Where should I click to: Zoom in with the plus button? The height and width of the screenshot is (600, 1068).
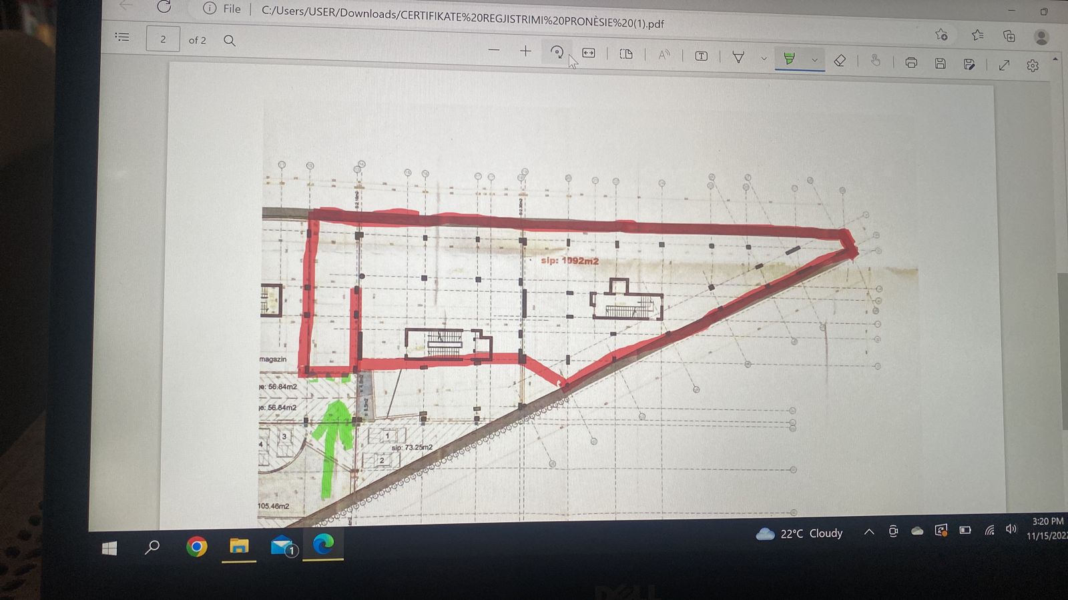[526, 51]
